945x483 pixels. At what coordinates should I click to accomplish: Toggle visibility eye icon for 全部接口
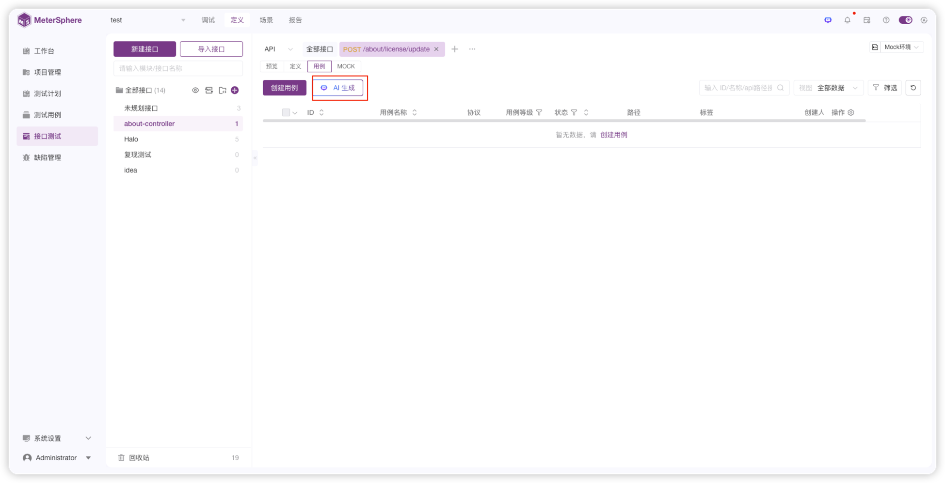(195, 90)
